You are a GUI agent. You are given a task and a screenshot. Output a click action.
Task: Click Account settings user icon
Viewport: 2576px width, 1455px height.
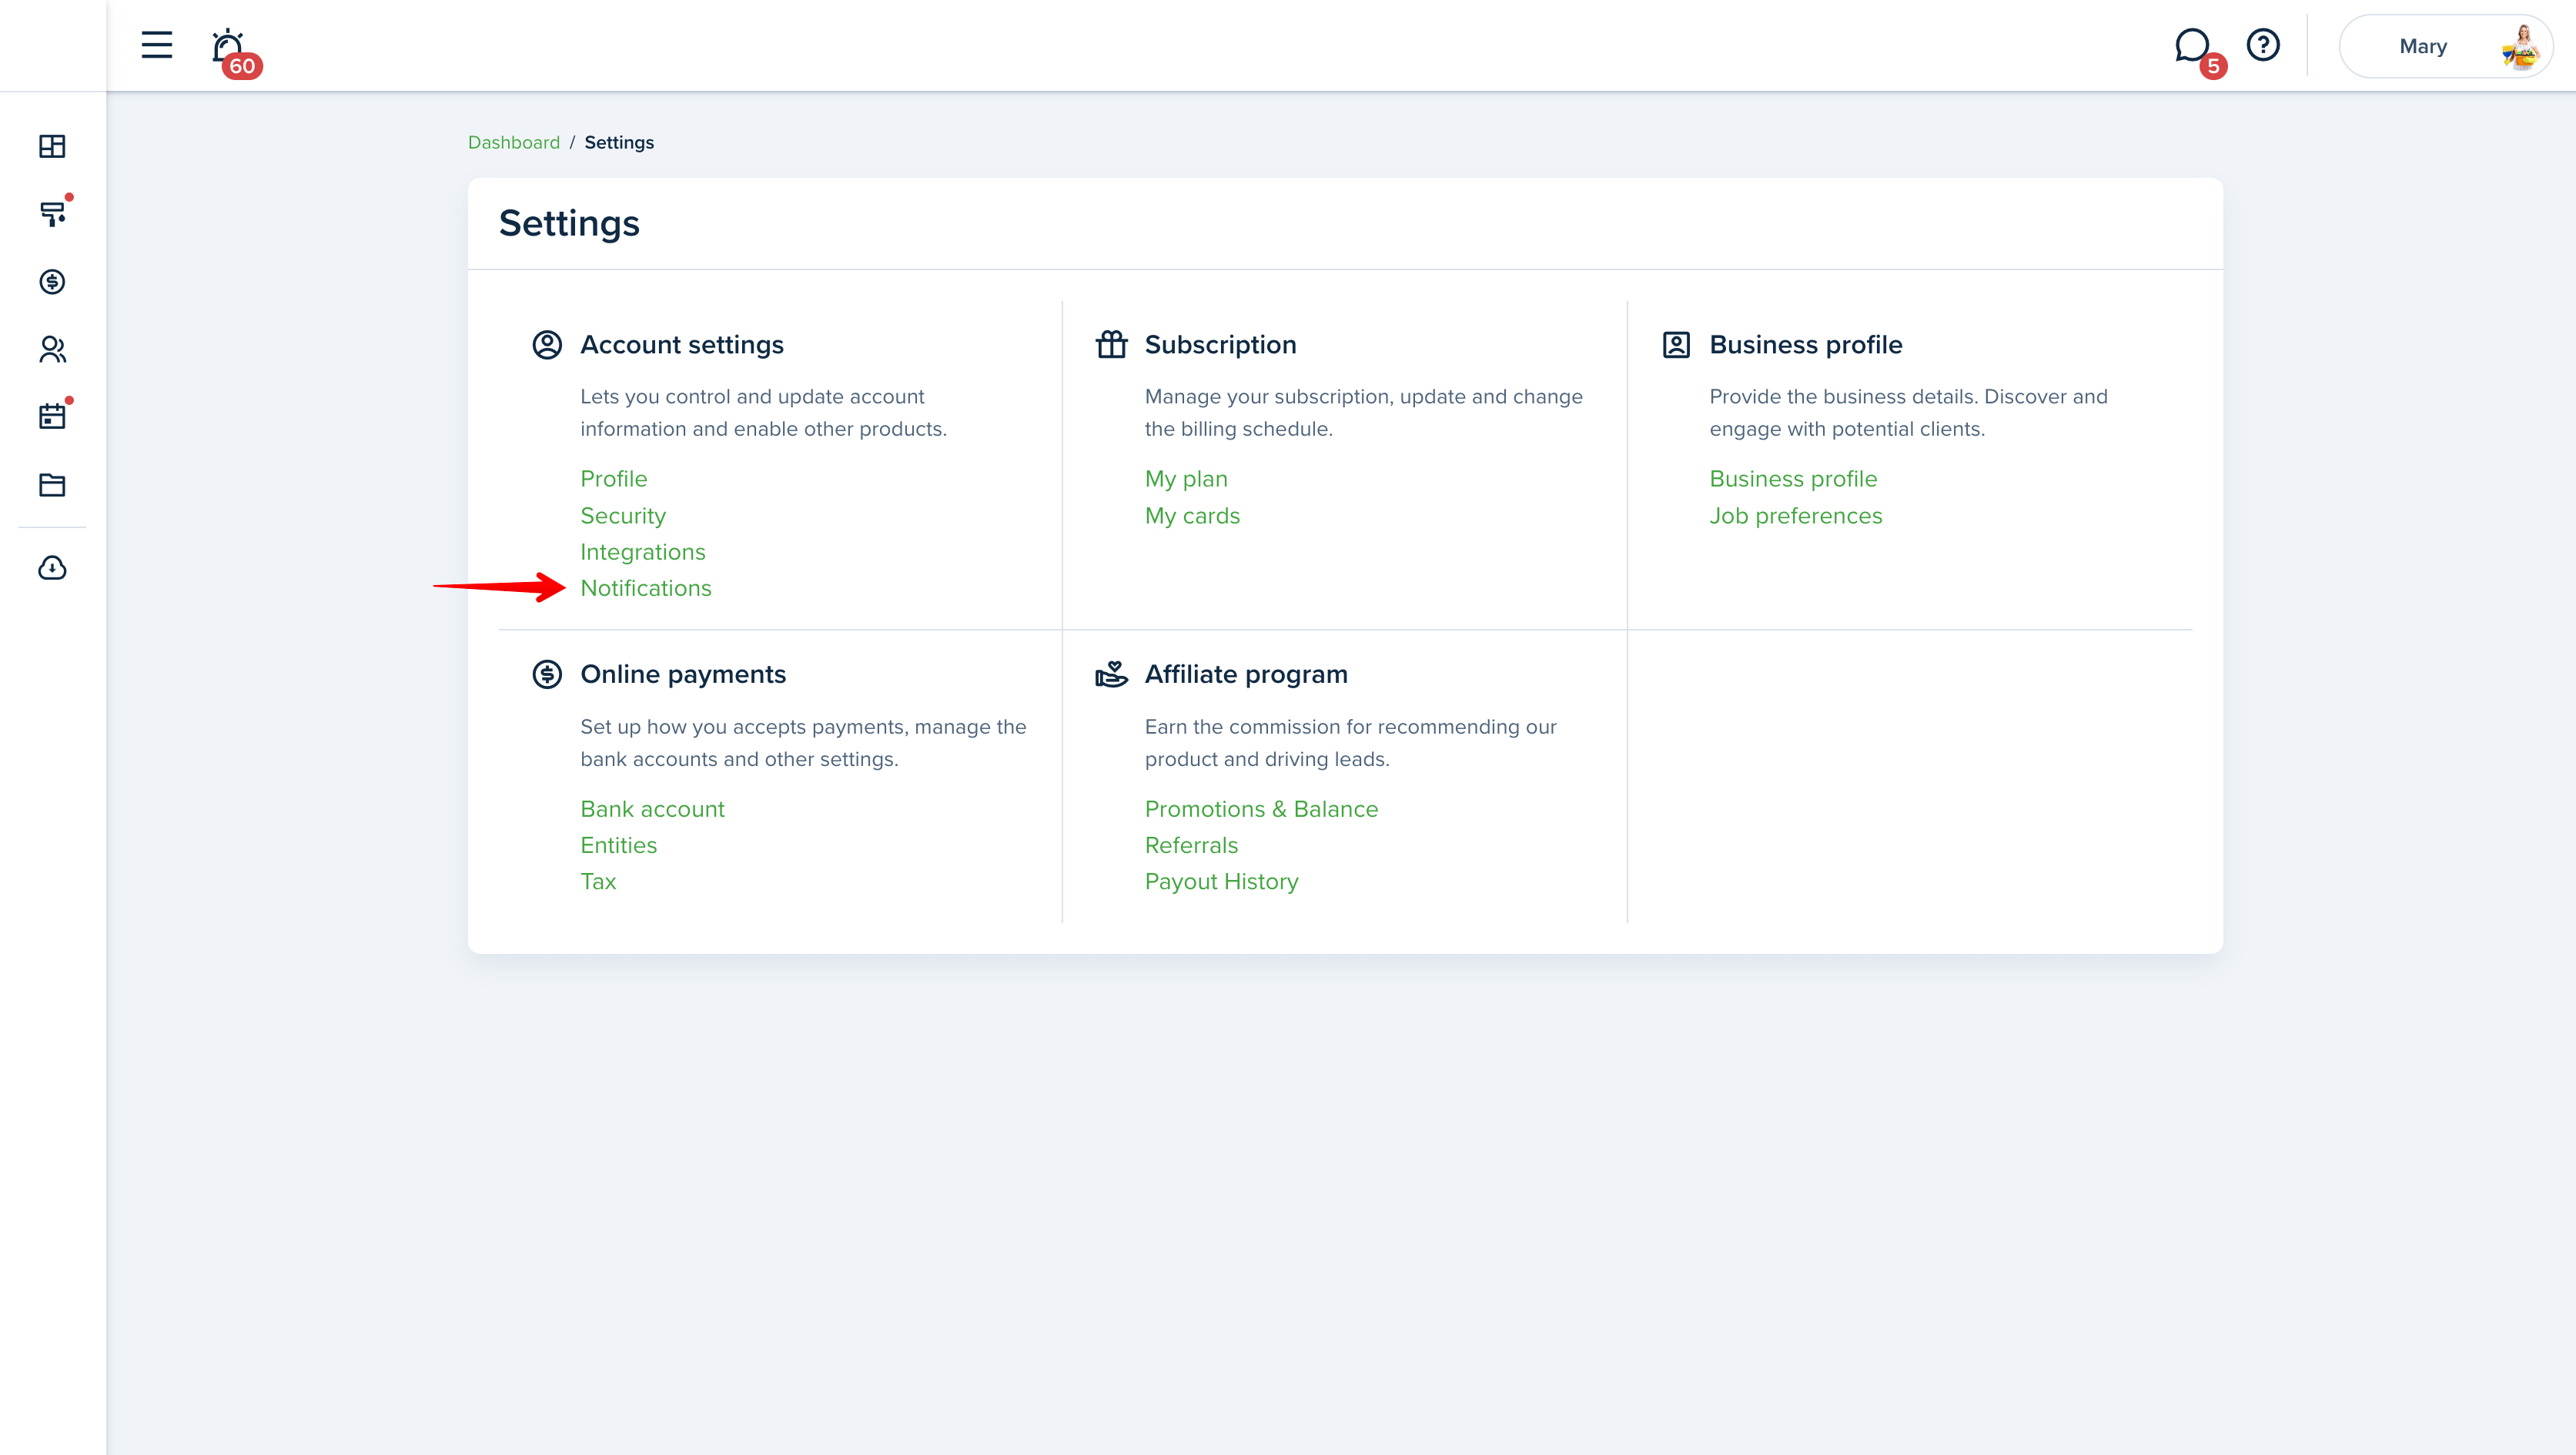click(547, 345)
